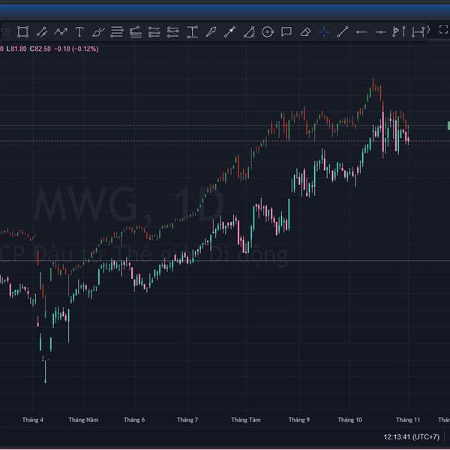Select the Horizontal line tool
This screenshot has height=450, width=450.
click(x=361, y=32)
